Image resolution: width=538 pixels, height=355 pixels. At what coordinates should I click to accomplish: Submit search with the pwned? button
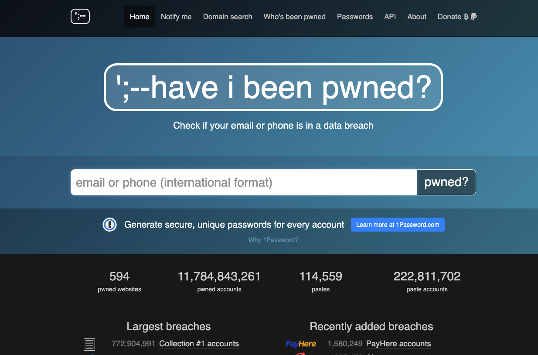pyautogui.click(x=446, y=182)
